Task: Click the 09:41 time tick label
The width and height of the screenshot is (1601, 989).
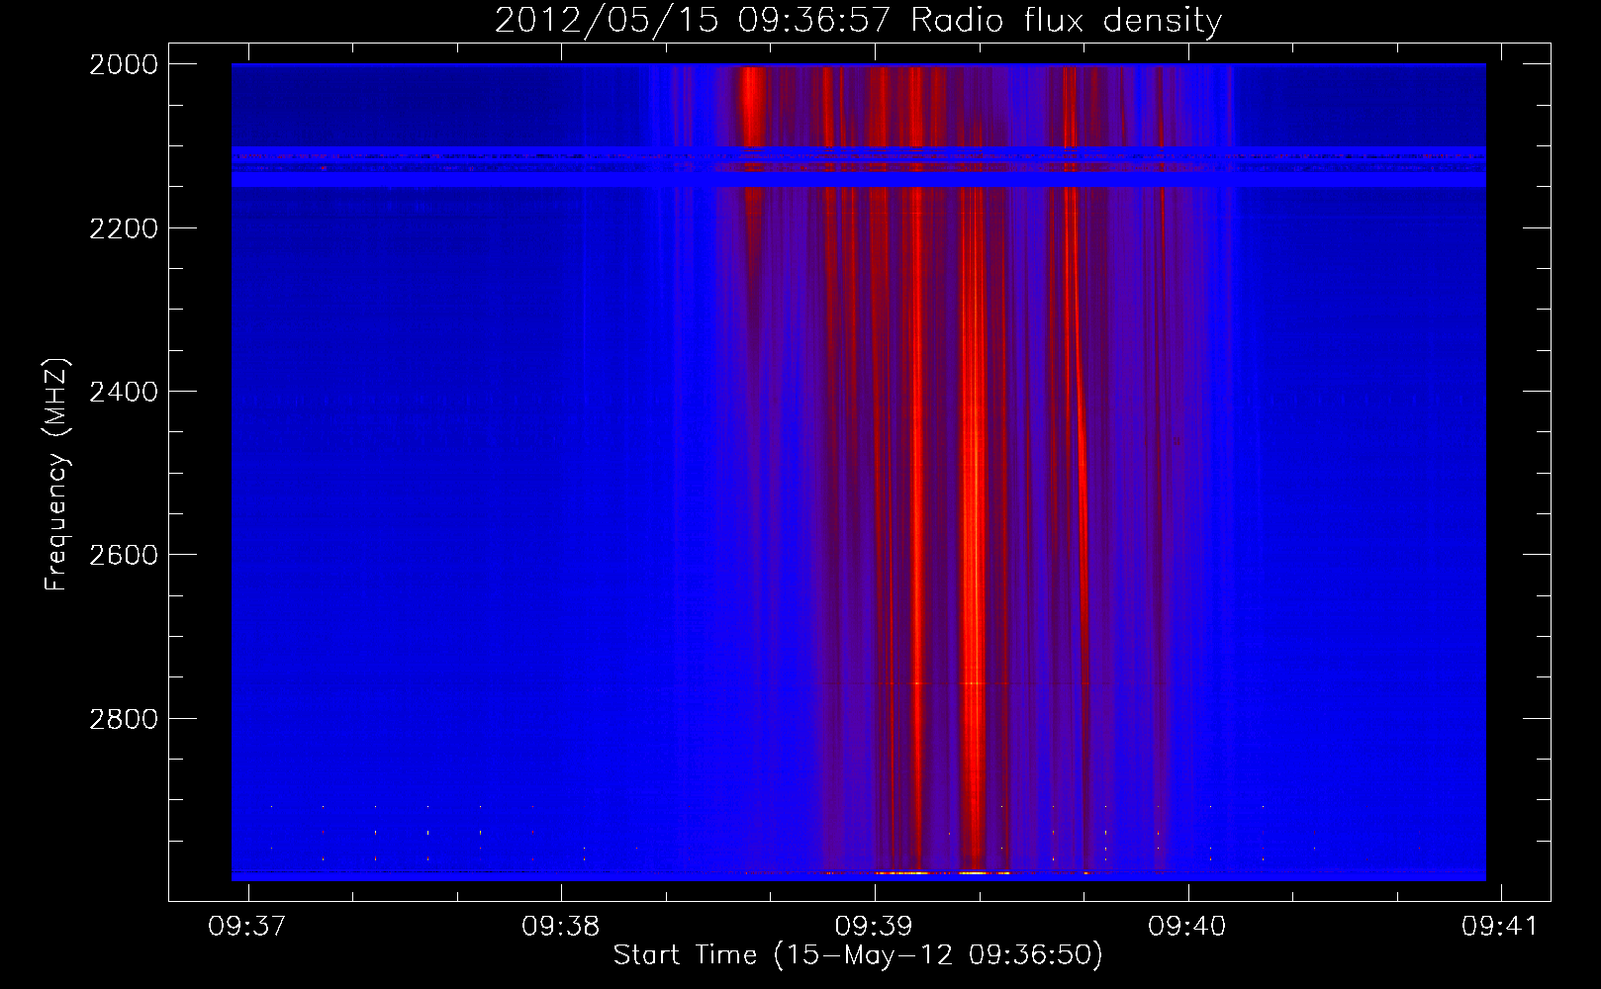Action: pos(1500,926)
